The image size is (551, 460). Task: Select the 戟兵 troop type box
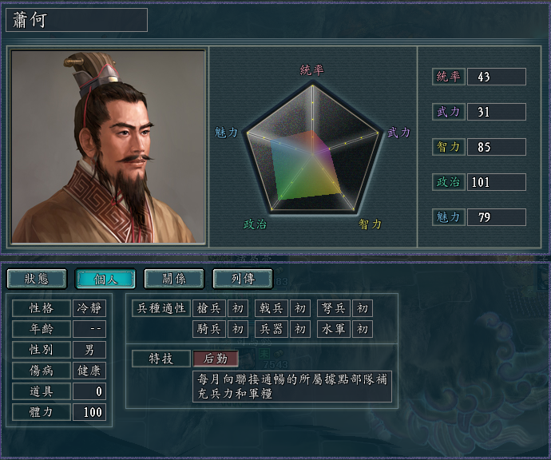(272, 308)
